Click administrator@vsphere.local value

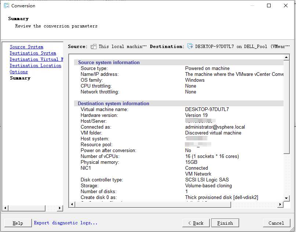215,127
